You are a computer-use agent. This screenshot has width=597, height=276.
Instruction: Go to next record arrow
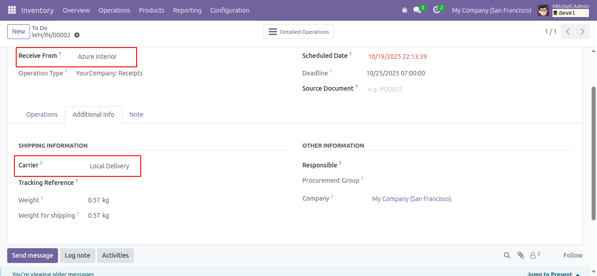583,31
